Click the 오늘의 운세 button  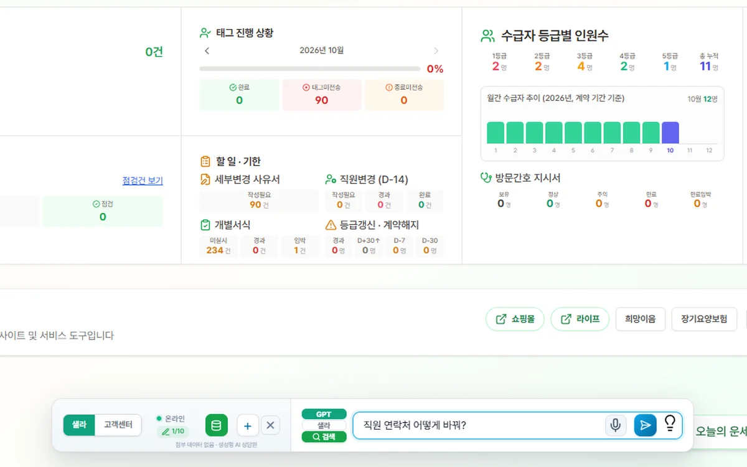click(x=720, y=432)
